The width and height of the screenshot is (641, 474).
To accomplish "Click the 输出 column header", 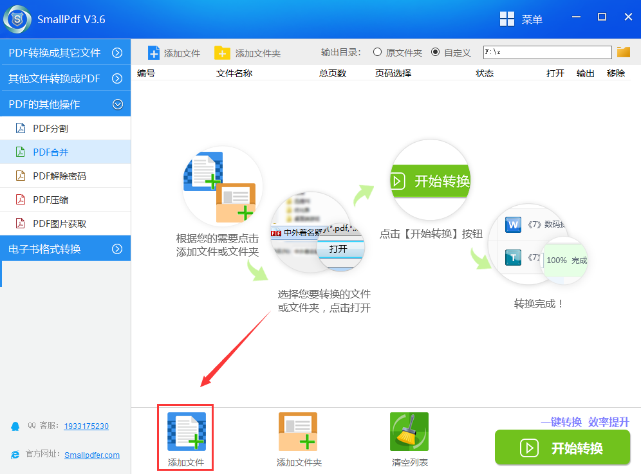I will tap(586, 73).
